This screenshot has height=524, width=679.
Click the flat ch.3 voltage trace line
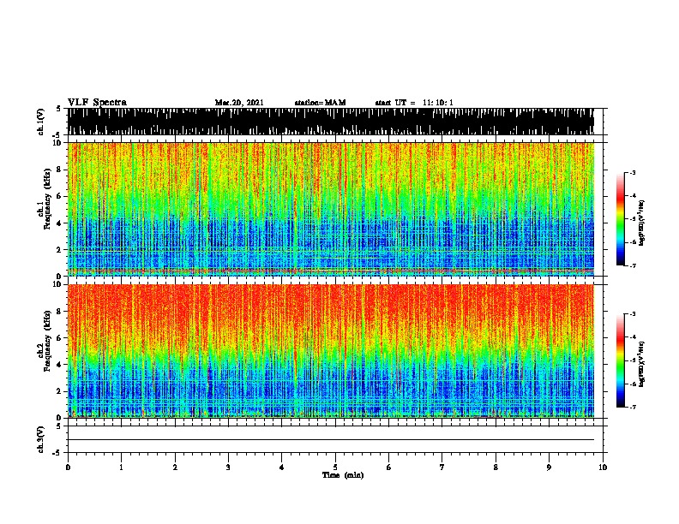tap(331, 440)
